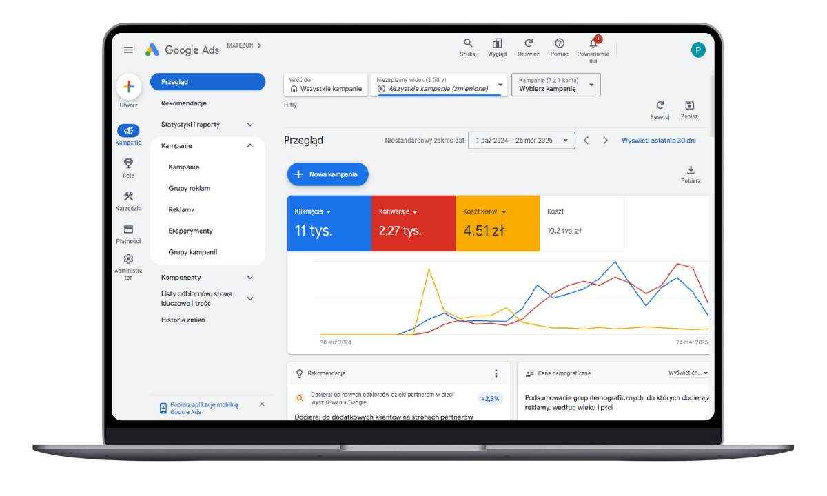Open the Powiadomienia notifications bell

tap(593, 44)
